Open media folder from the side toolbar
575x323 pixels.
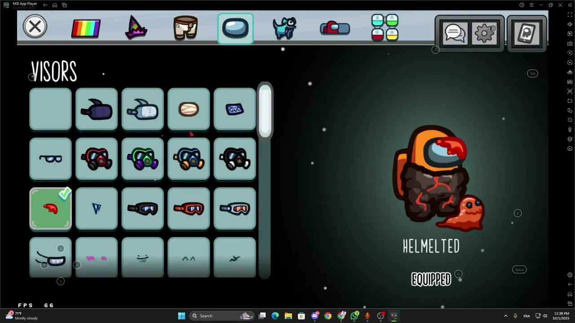[x=570, y=101]
